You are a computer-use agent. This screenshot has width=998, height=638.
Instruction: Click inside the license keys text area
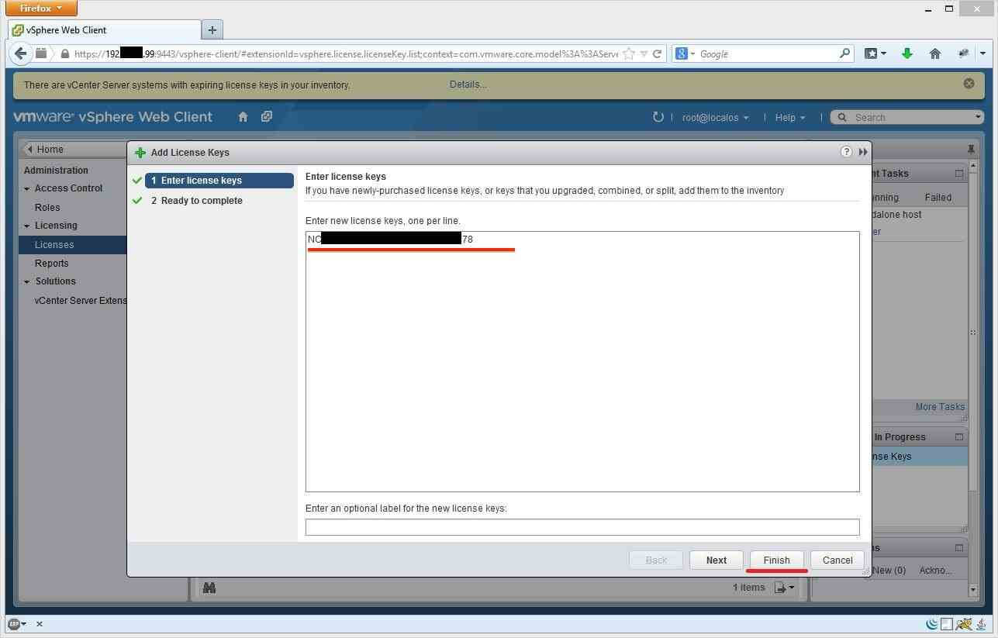tap(582, 361)
